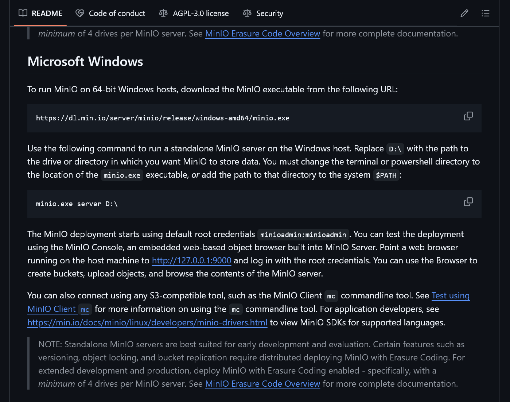Click the download URL text in the code block
Image resolution: width=510 pixels, height=402 pixels.
163,118
